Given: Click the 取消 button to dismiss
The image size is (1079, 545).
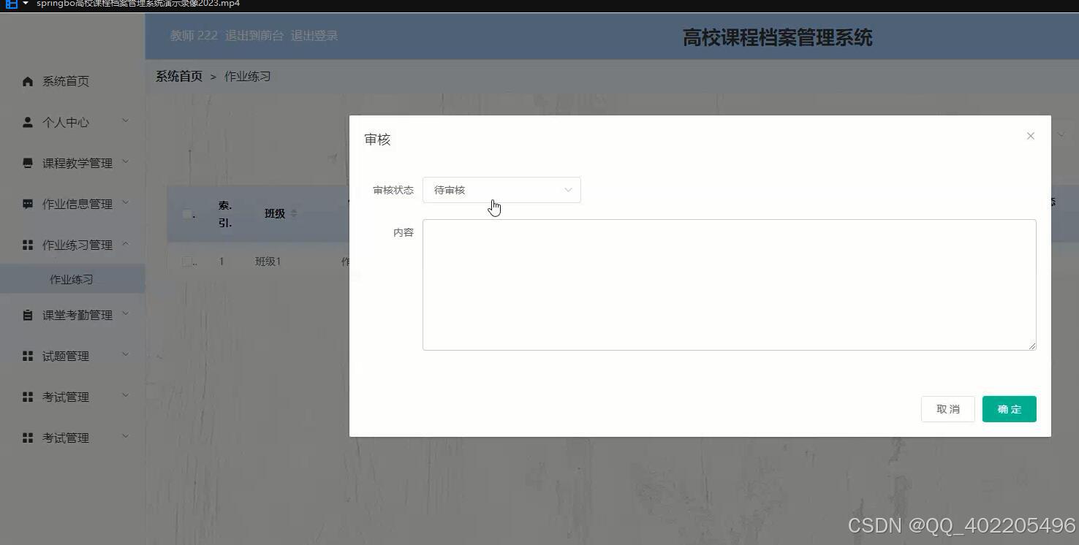Looking at the screenshot, I should [947, 408].
